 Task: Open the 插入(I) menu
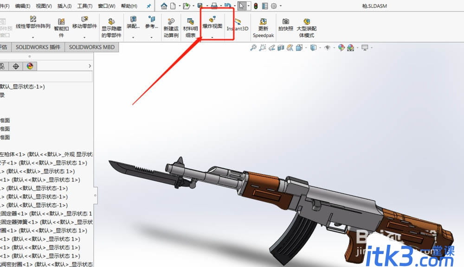[x=64, y=6]
